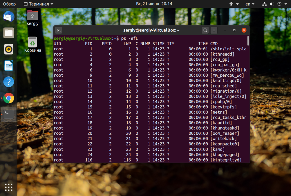Click the 00:00:01 time value

point(198,49)
